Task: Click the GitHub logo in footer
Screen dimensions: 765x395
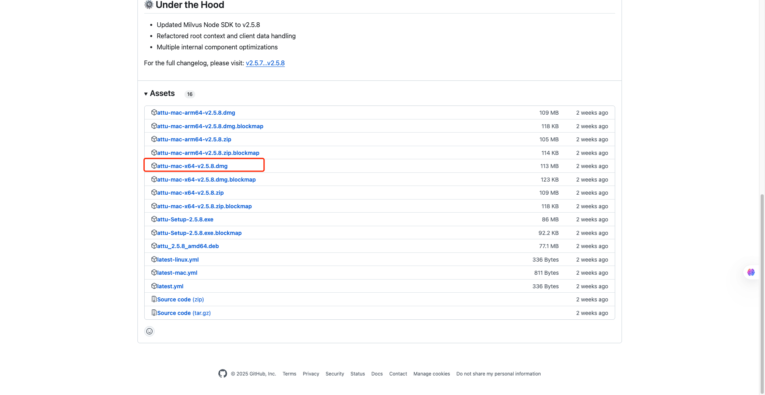Action: 223,373
